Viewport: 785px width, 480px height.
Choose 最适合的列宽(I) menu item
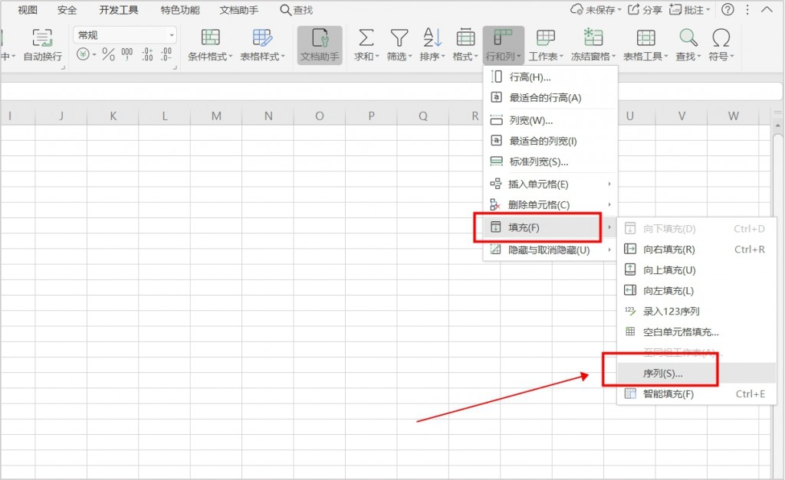pos(550,141)
